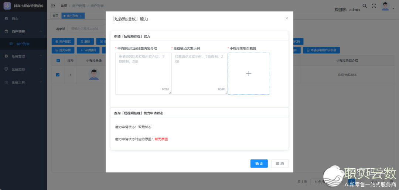
Task: Expand the 系统监控 sidebar menu
Action: point(23,69)
